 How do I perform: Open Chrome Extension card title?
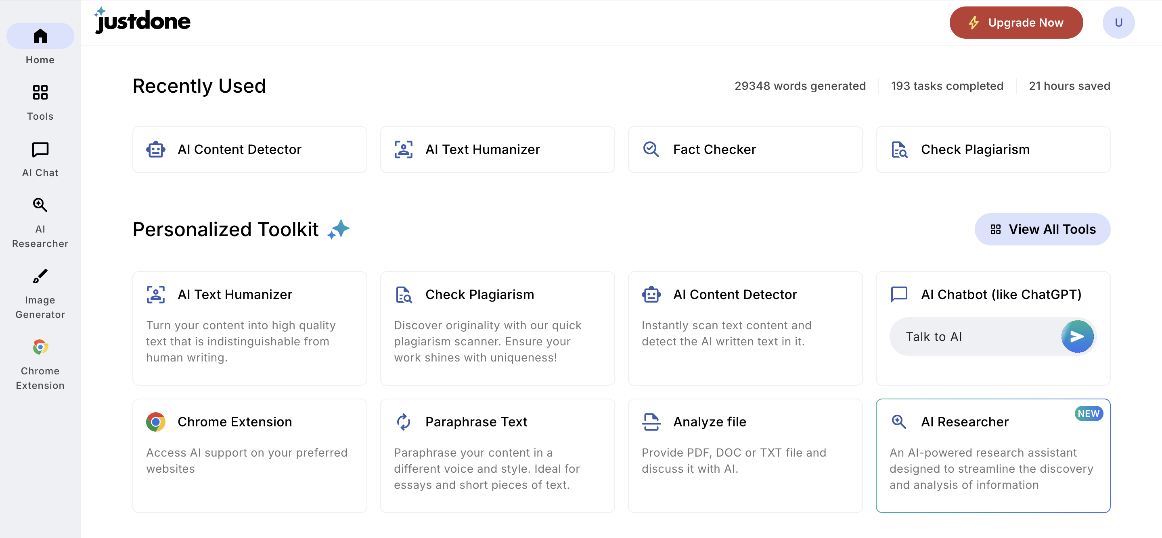pos(234,422)
